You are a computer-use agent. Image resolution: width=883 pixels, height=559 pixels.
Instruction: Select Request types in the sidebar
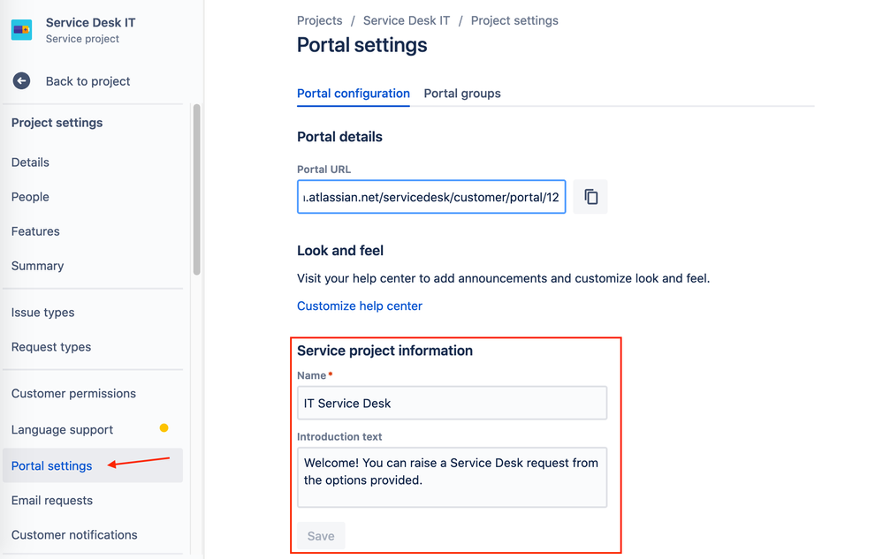tap(51, 347)
